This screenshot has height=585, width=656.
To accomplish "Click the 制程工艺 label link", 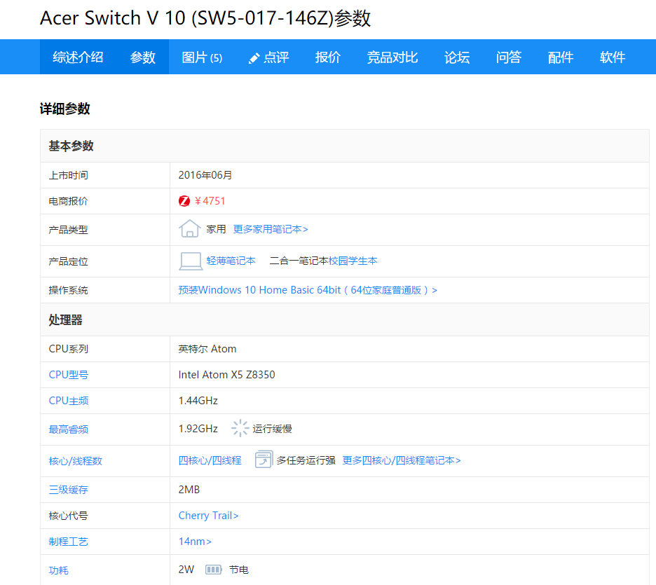I will coord(69,542).
